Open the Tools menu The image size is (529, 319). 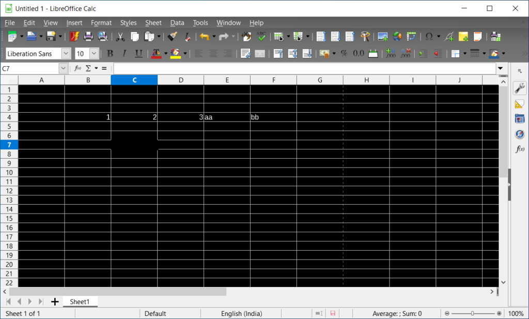click(x=200, y=23)
